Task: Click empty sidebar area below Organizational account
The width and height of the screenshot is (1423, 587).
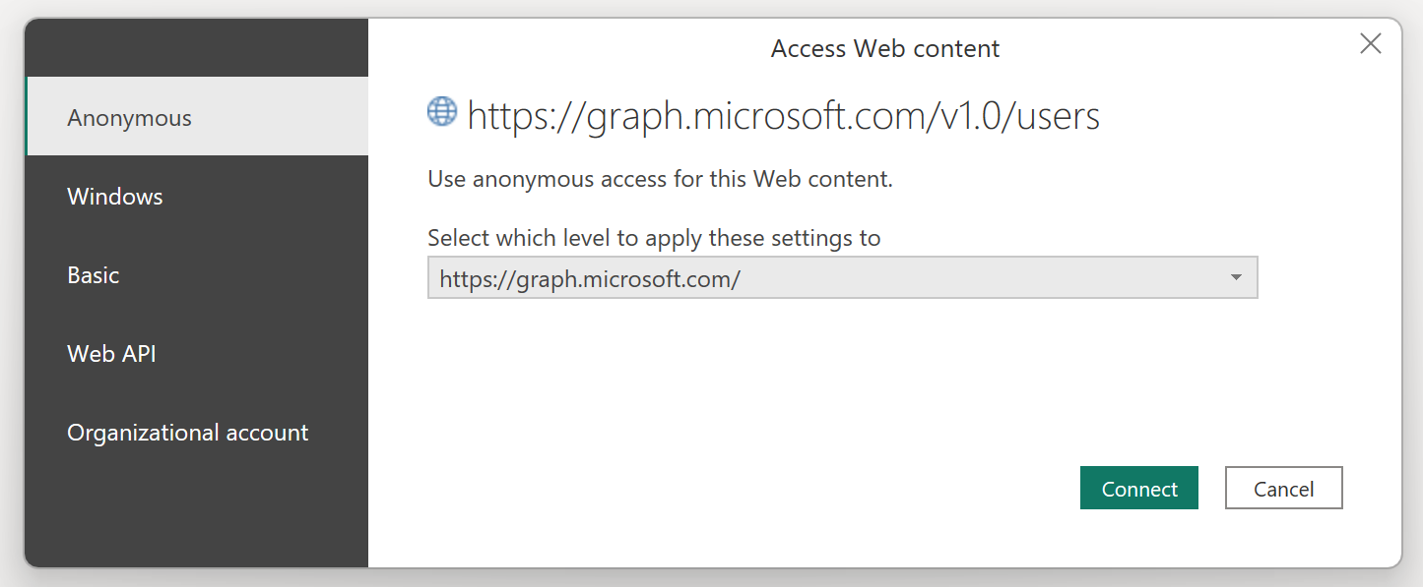Action: (197, 511)
